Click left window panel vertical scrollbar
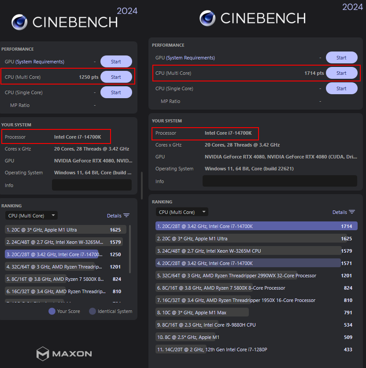This screenshot has height=368, width=366. pyautogui.click(x=142, y=185)
